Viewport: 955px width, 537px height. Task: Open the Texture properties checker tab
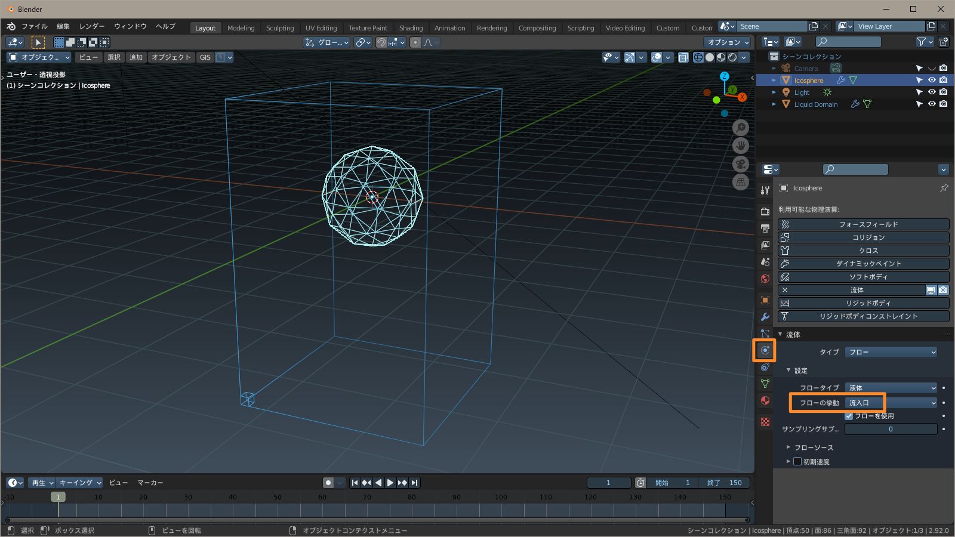tap(765, 422)
